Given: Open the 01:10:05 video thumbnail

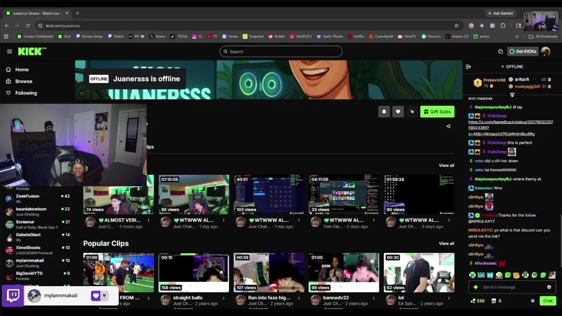Looking at the screenshot, I should [194, 194].
